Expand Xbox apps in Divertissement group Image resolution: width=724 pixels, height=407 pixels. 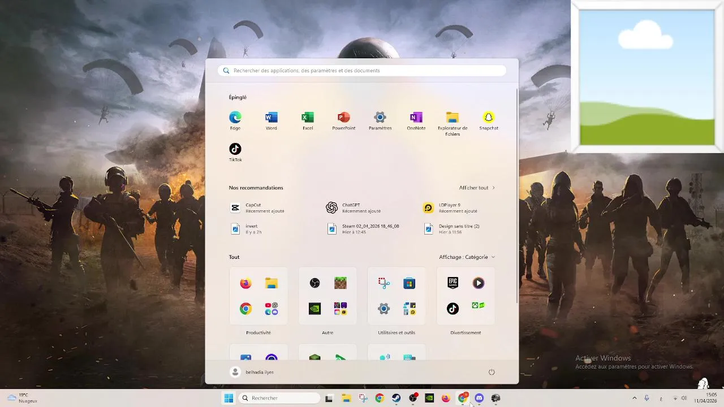coord(479,306)
